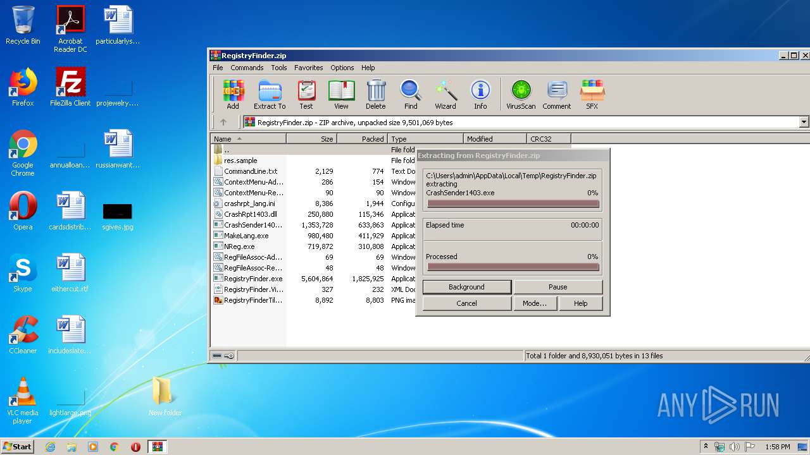This screenshot has height=455, width=810.
Task: Click the View toolbar icon
Action: pos(341,95)
